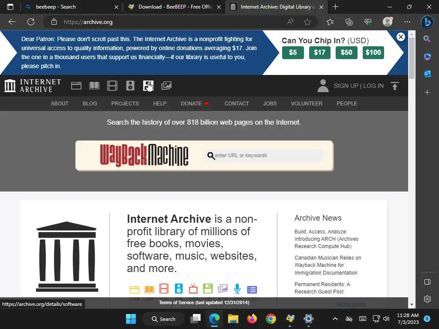The image size is (439, 329).
Task: Open the Texts book icon in Archive nav
Action: (94, 86)
